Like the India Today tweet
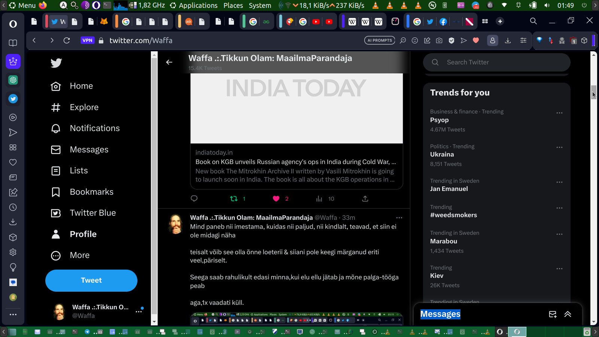Screen dimensions: 599x337 click(276, 199)
